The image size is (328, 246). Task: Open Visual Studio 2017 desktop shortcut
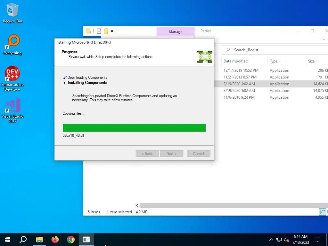coord(12,110)
